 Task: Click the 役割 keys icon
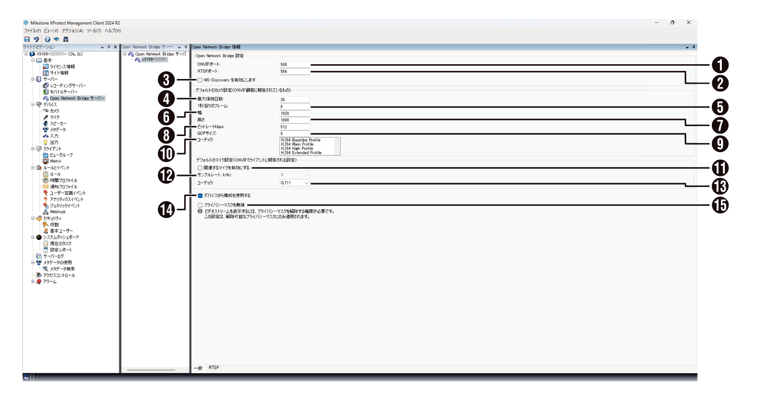(46, 224)
